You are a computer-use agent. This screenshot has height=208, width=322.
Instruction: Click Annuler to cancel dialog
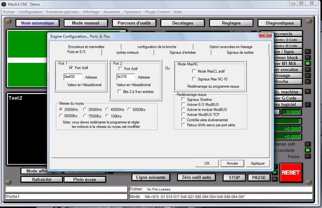[232, 163]
